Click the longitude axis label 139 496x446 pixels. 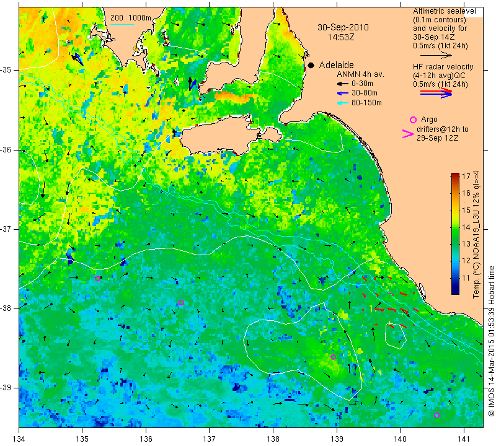click(337, 439)
